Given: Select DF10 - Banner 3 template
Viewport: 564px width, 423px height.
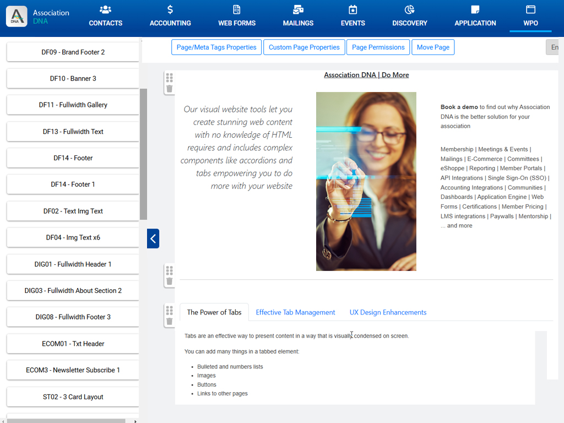Looking at the screenshot, I should 73,78.
